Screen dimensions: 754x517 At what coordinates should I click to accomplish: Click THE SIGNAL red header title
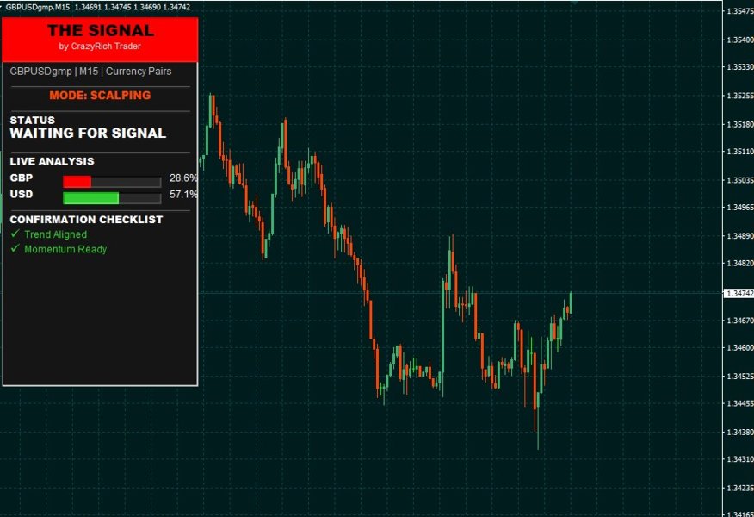101,30
